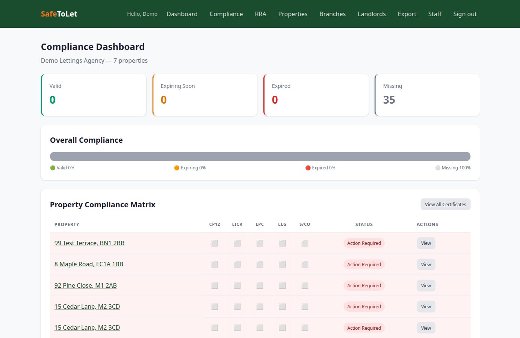Click LEG status icon for 92 Pine Close
Screen dimensions: 520x338
click(x=282, y=286)
